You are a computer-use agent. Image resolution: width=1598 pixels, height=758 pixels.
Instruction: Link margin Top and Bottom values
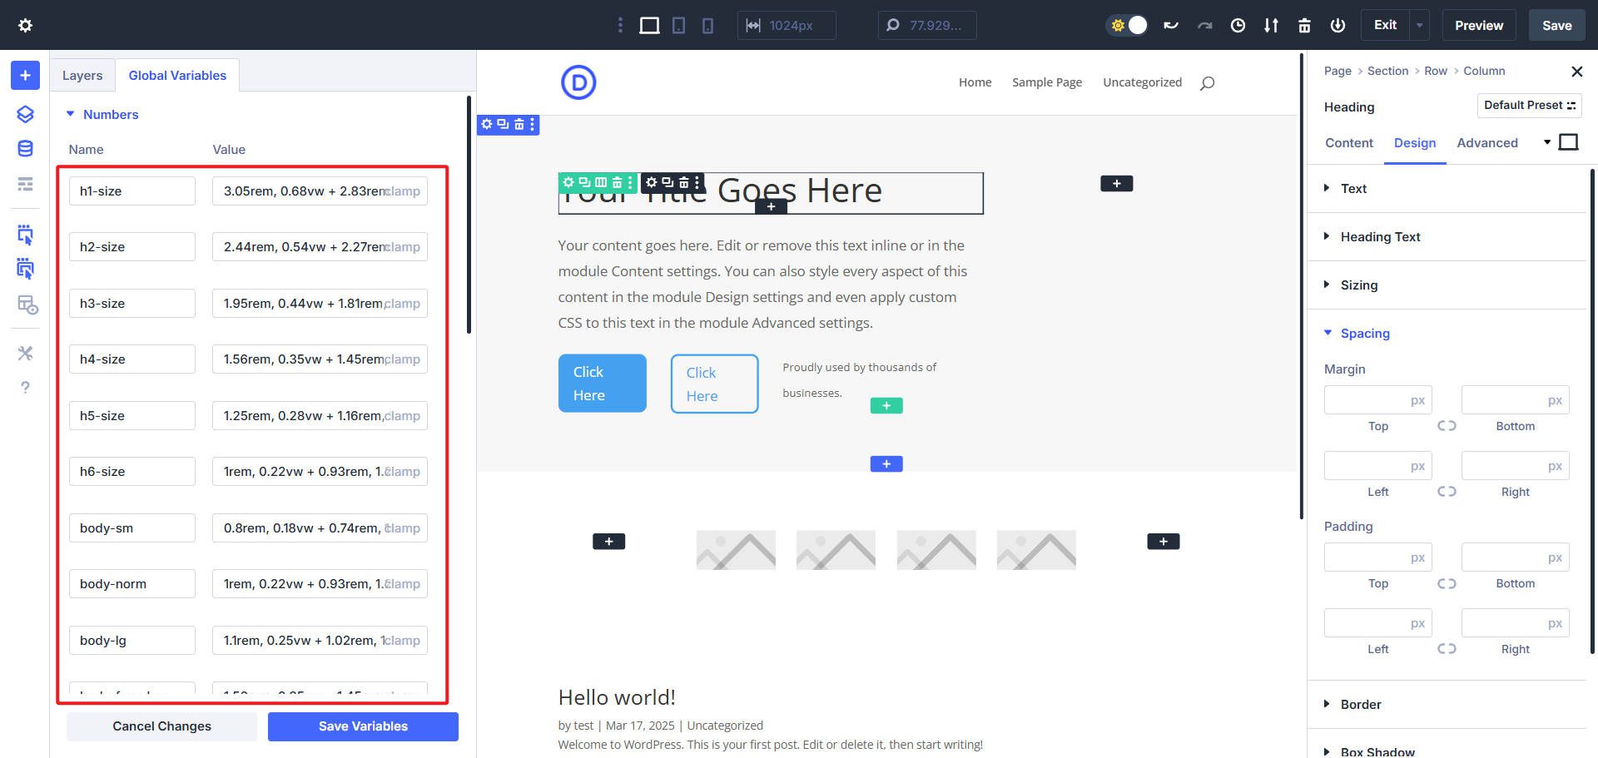1447,425
